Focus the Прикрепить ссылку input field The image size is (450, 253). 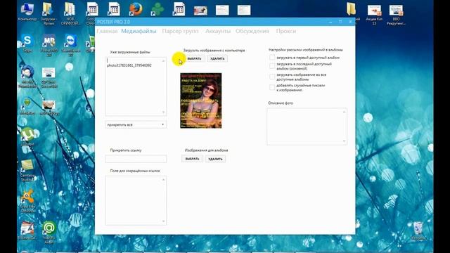136,159
